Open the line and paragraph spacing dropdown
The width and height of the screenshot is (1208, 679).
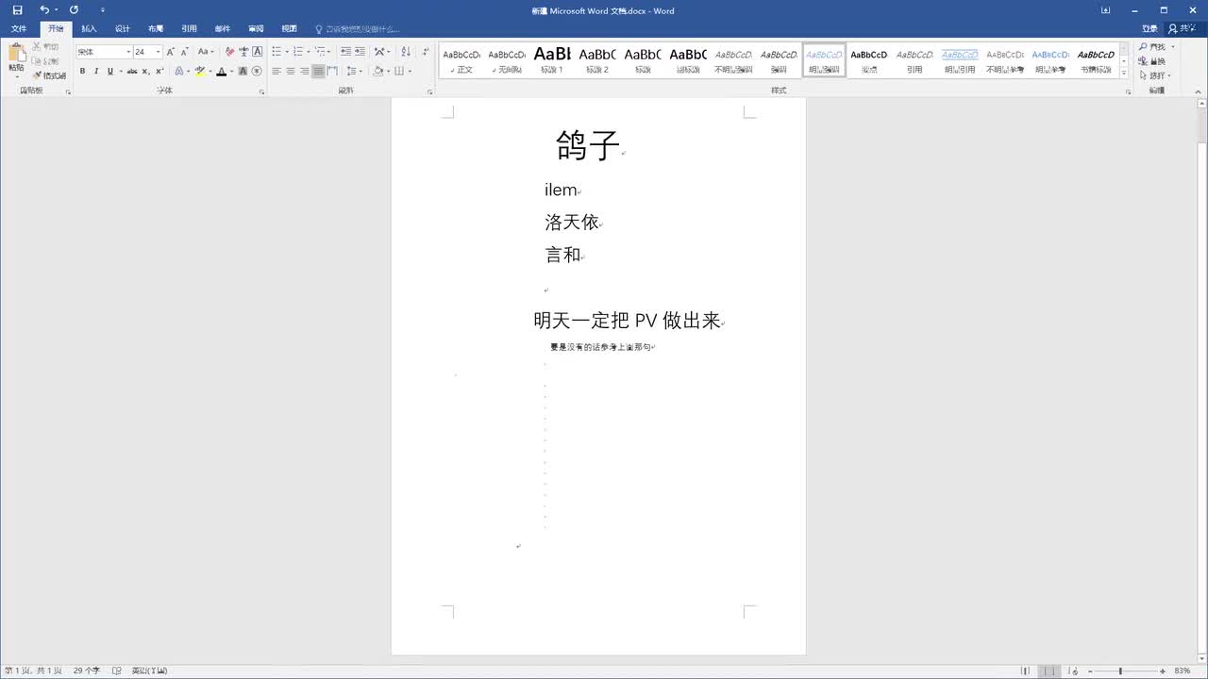tap(354, 71)
